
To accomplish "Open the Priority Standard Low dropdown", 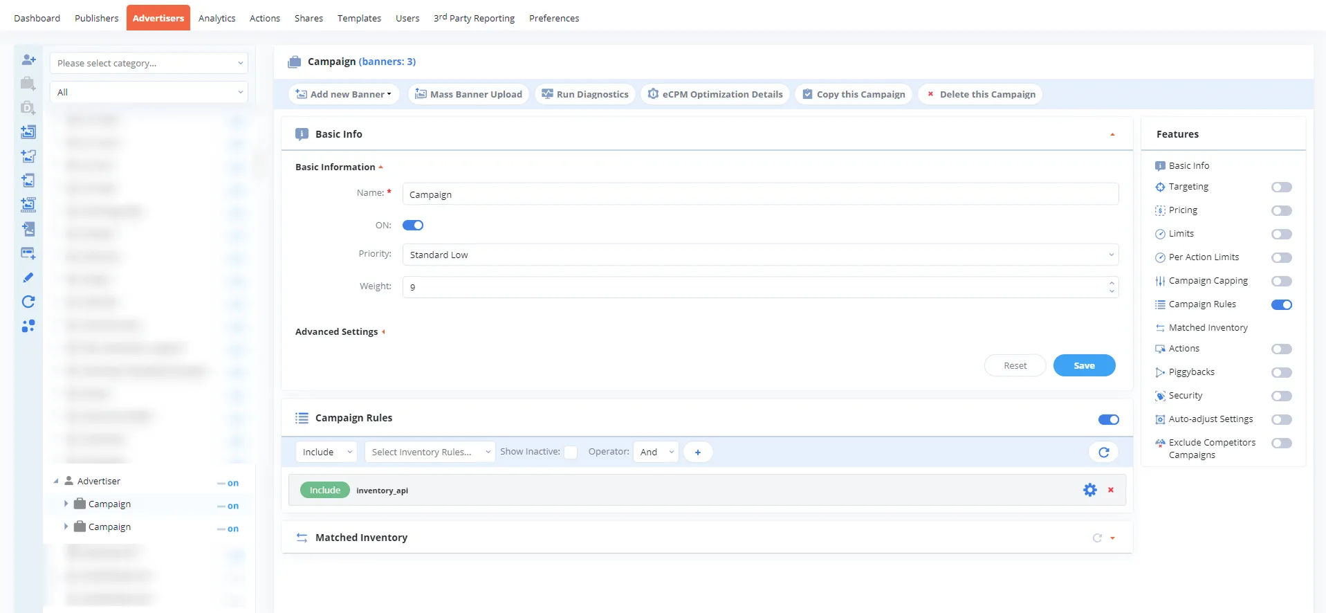I will click(x=760, y=255).
